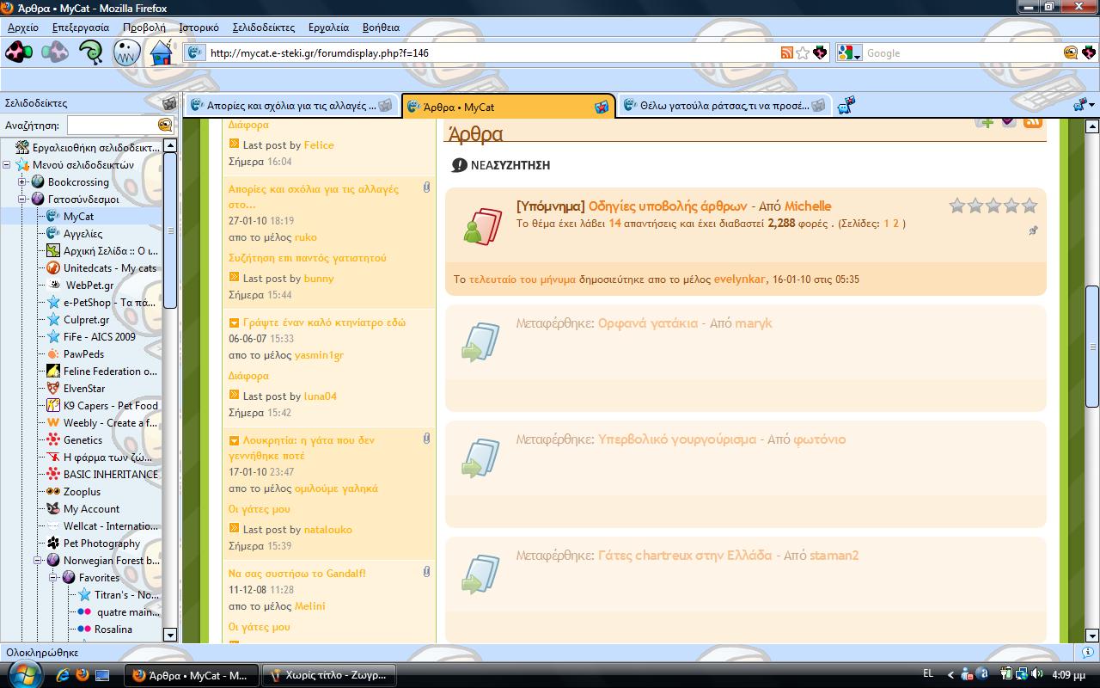The width and height of the screenshot is (1100, 688).
Task: Go to the Home page via house icon
Action: coord(162,52)
